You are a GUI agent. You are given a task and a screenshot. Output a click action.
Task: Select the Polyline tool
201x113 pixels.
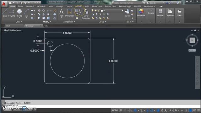point(12,13)
